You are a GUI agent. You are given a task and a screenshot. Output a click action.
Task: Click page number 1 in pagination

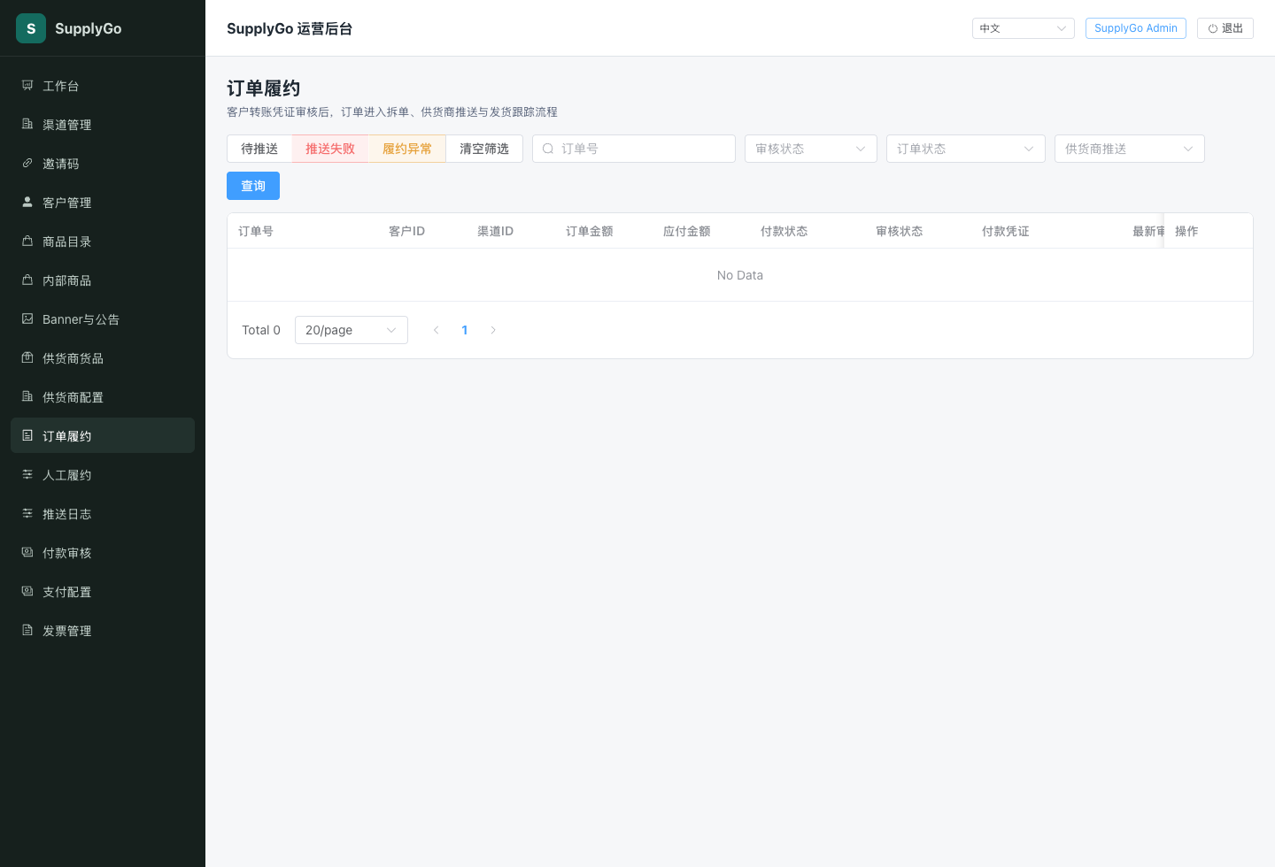(x=465, y=330)
